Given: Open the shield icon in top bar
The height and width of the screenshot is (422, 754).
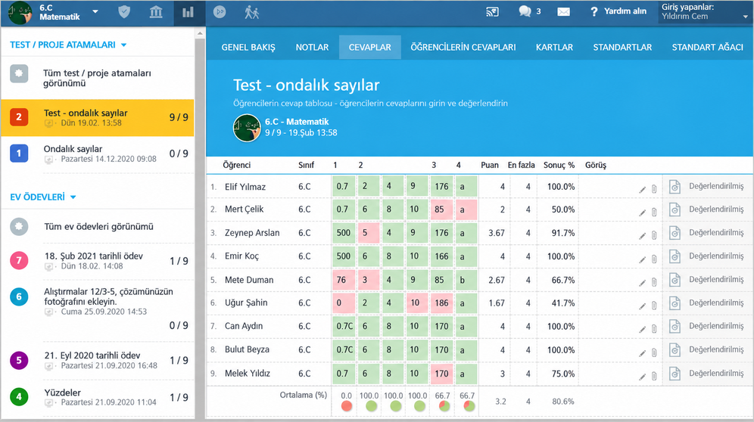Looking at the screenshot, I should coord(124,12).
